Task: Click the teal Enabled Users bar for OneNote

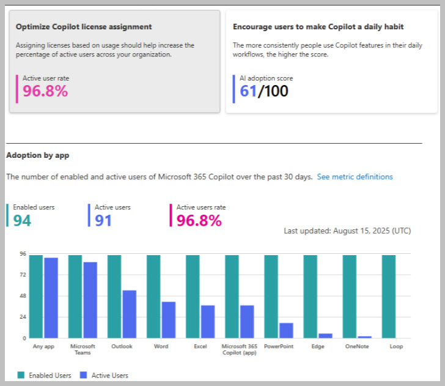Action: click(350, 297)
